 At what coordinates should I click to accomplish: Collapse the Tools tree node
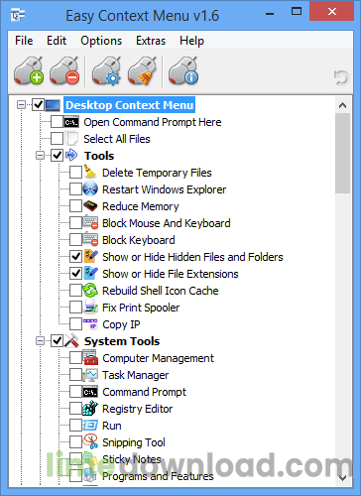pos(40,155)
